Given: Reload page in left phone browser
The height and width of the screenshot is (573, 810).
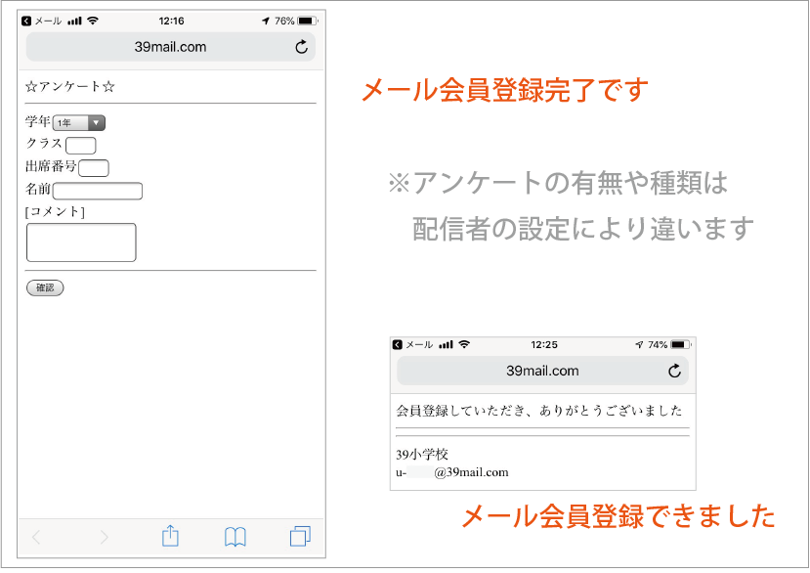Looking at the screenshot, I should 301,47.
